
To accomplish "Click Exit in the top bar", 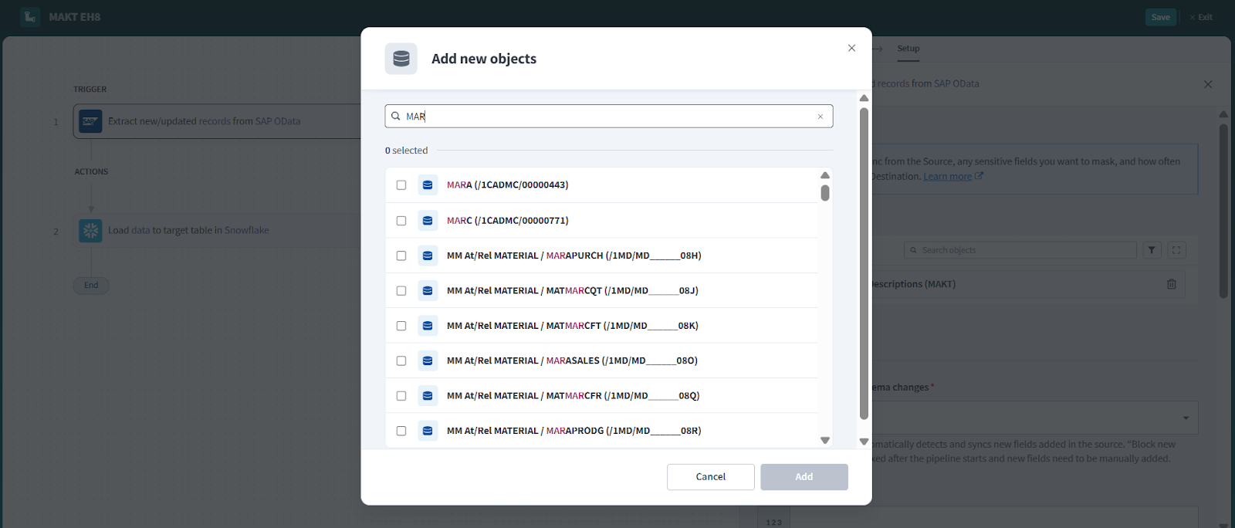I will pyautogui.click(x=1201, y=17).
